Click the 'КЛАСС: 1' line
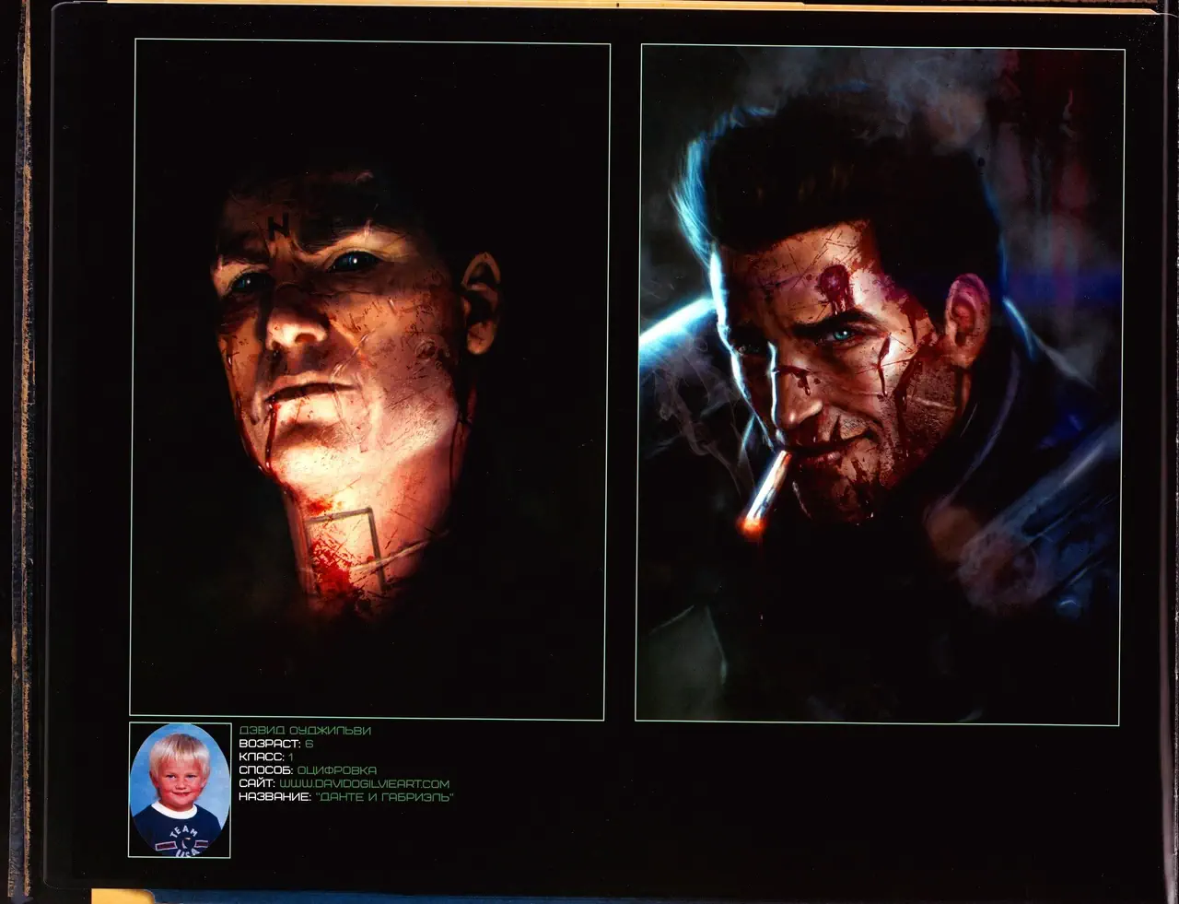The image size is (1179, 904). (x=266, y=757)
